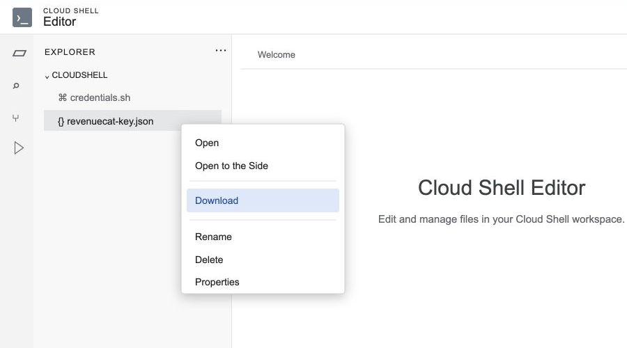The image size is (627, 348).
Task: Click the CLOUD SHELL Editor header title
Action: (71, 17)
